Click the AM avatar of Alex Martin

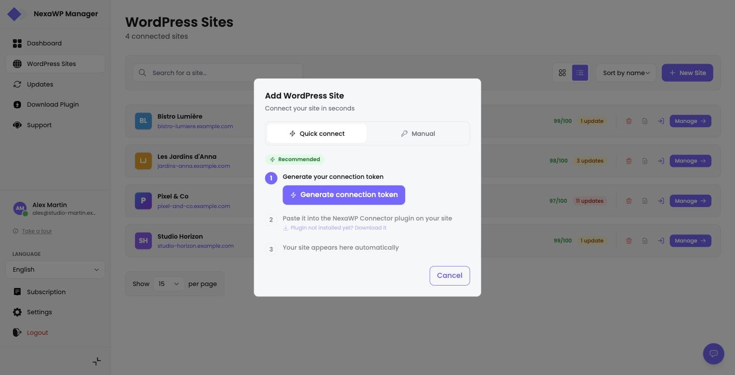point(20,209)
